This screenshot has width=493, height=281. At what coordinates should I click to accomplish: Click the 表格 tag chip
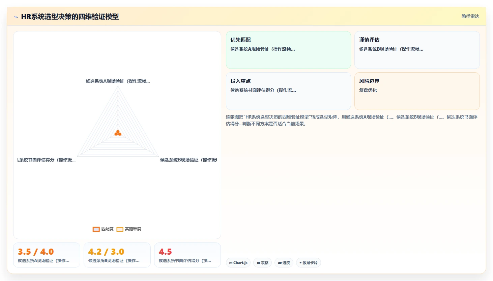[263, 263]
